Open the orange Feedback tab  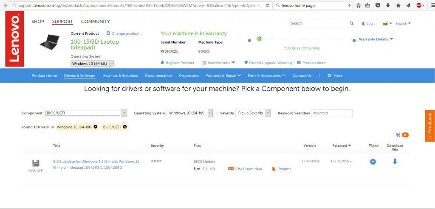430,126
